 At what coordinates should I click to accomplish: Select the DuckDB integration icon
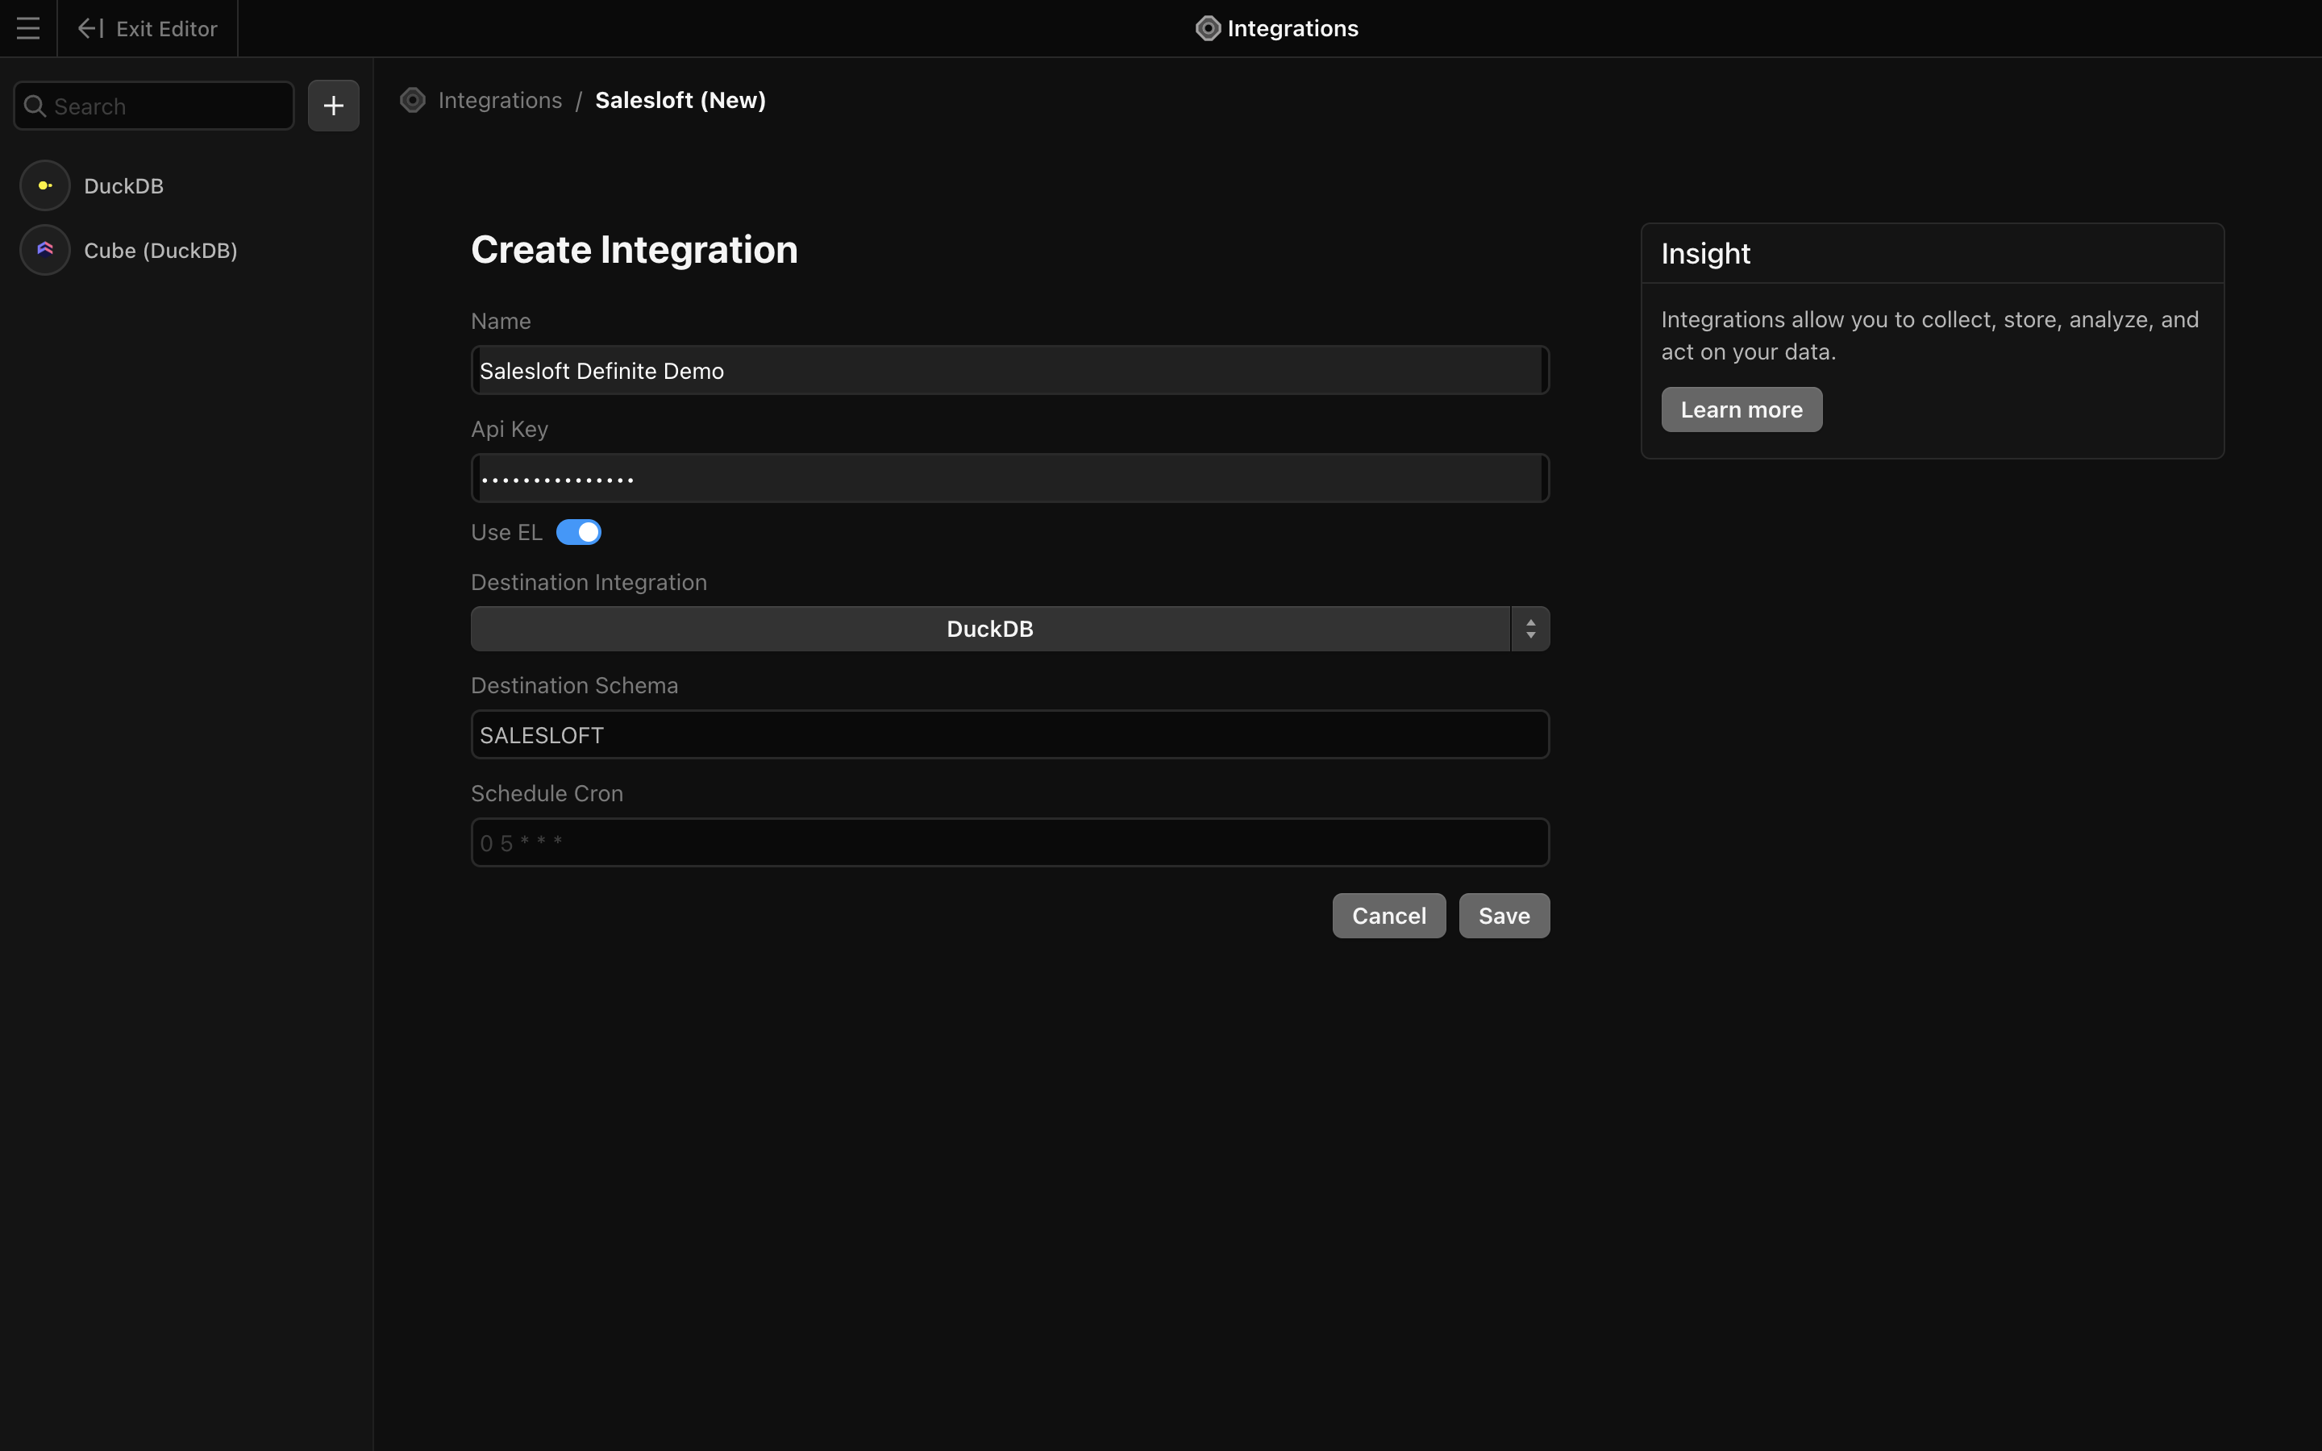[45, 186]
